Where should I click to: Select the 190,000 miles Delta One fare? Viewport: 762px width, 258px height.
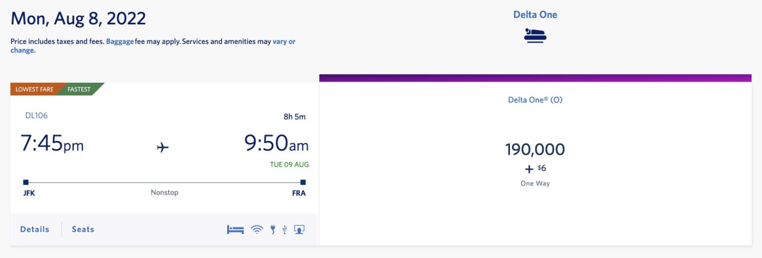click(535, 150)
